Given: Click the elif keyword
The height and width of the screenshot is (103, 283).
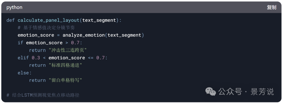Looking at the screenshot, I should (23, 58).
